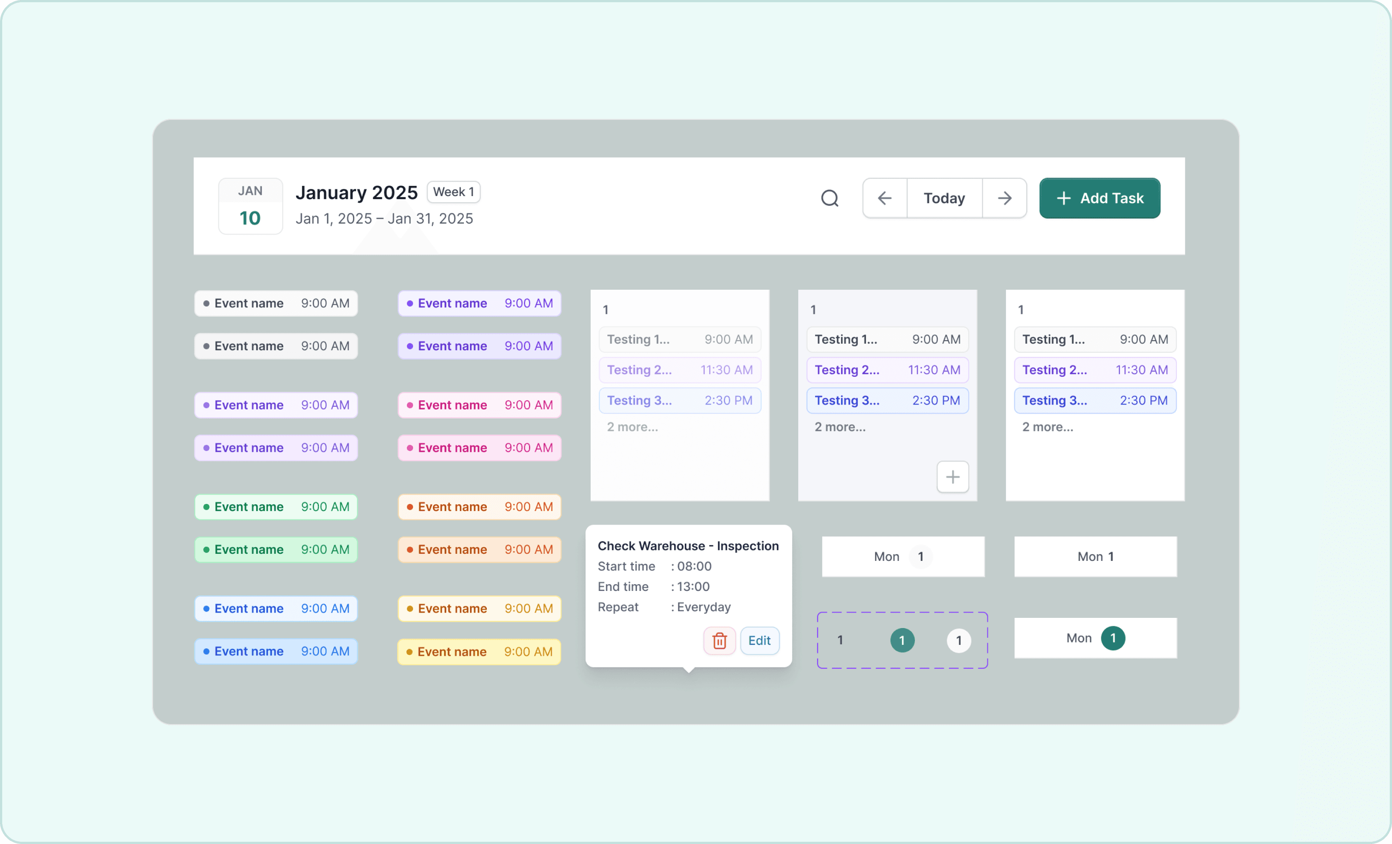Open Testing 3 event in right day cell
1392x844 pixels.
[x=1095, y=401]
